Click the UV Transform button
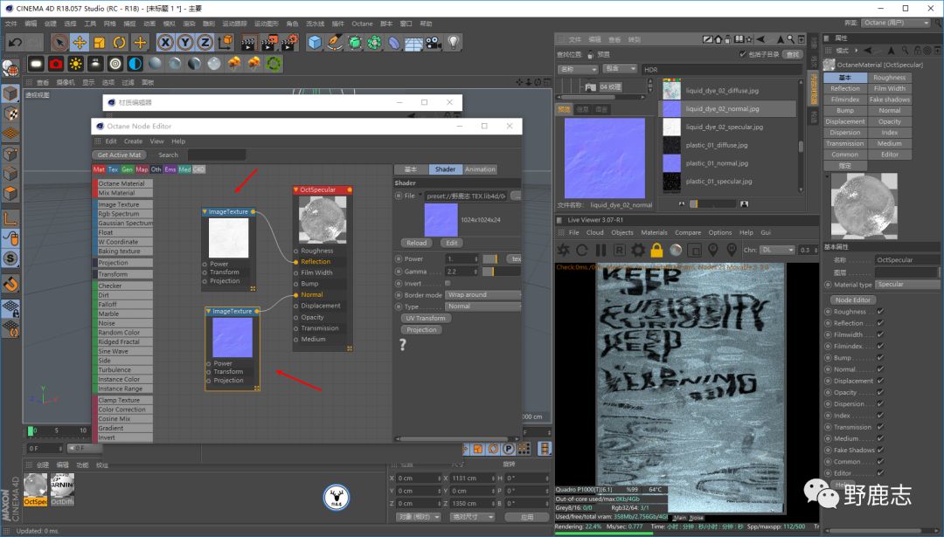Viewport: 944px width, 537px height. coord(426,318)
